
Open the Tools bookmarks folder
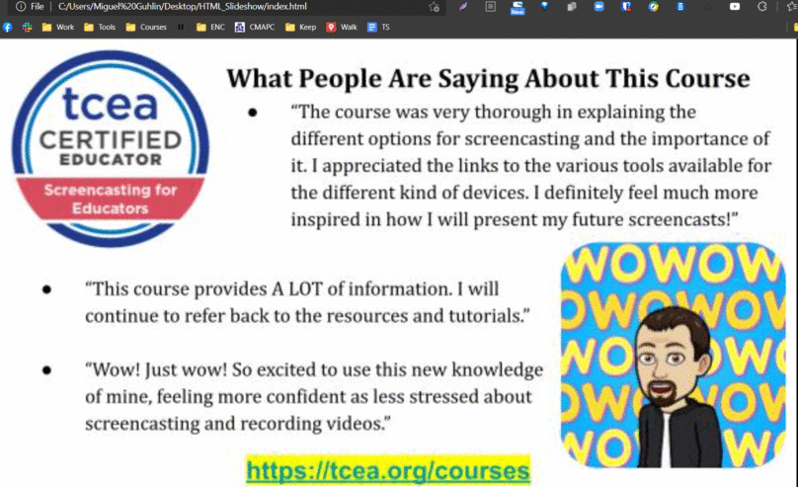point(99,27)
